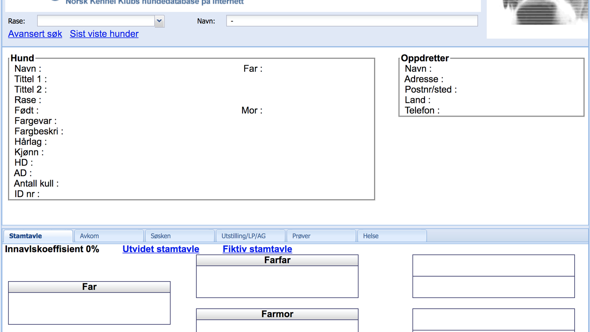Click inside the Rase combo box field
Image resolution: width=590 pixels, height=332 pixels.
(96, 21)
